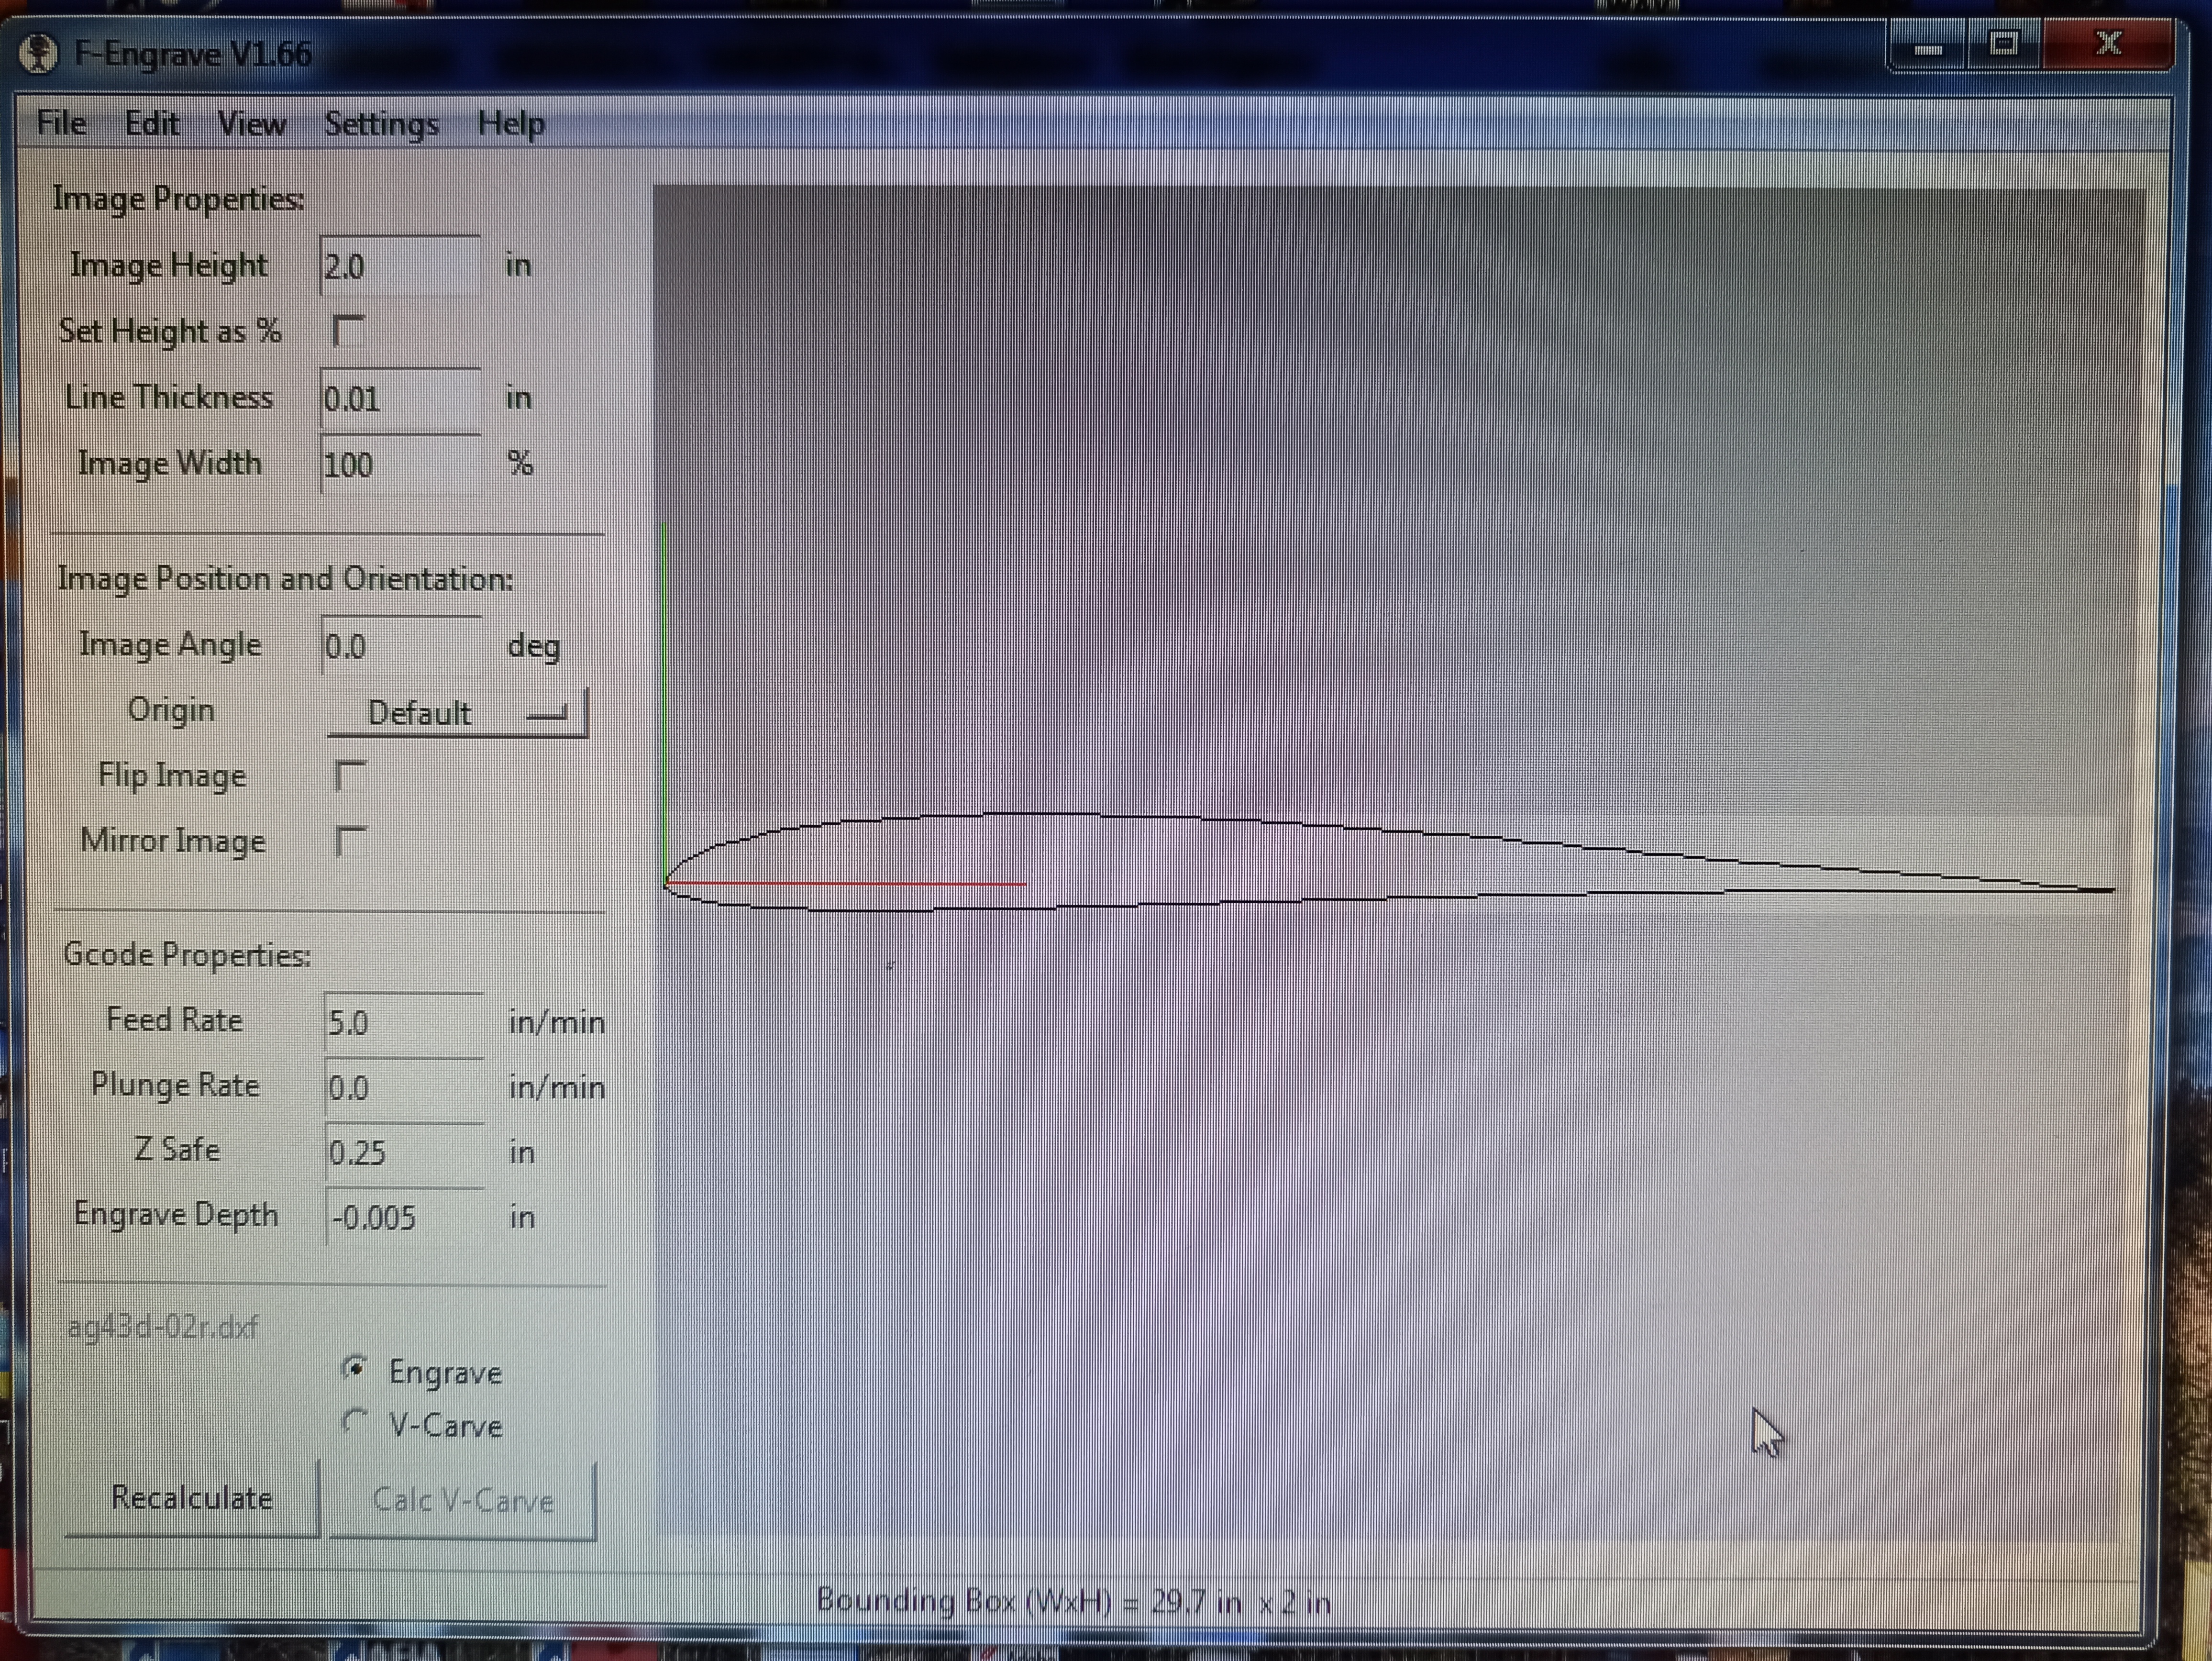Focus the Image Angle field
Viewport: 2212px width, 1661px height.
pos(402,646)
